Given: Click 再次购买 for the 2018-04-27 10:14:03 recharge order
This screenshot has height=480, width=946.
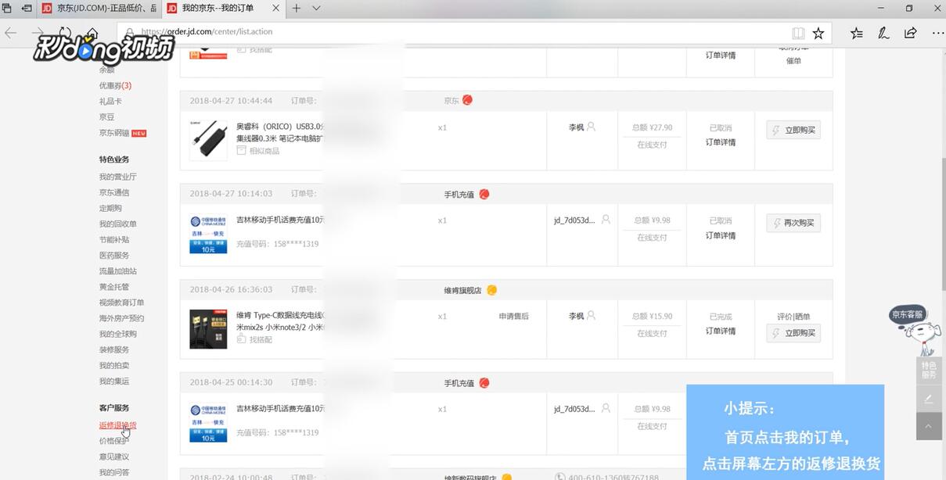Looking at the screenshot, I should point(793,223).
